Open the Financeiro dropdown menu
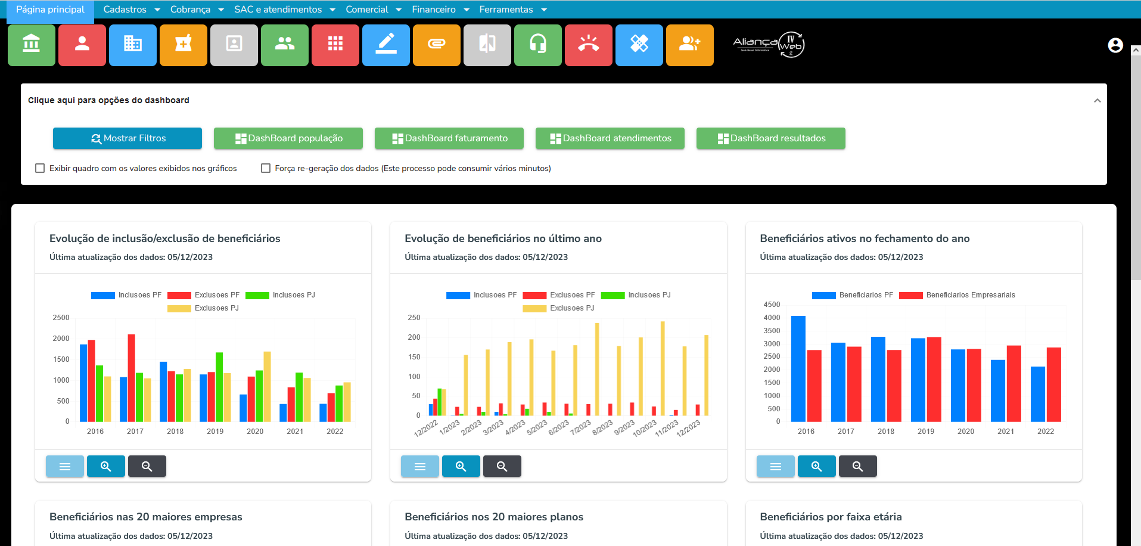 click(440, 10)
